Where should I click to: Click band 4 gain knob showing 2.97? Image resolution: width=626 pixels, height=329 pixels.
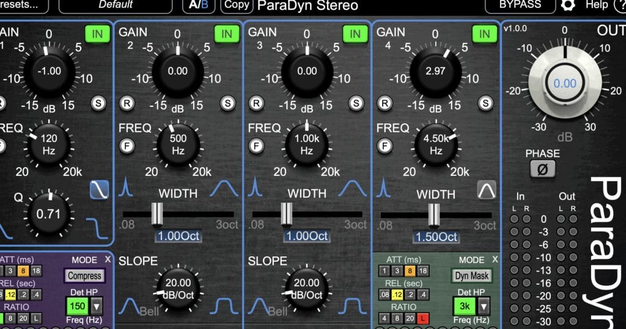[x=435, y=72]
